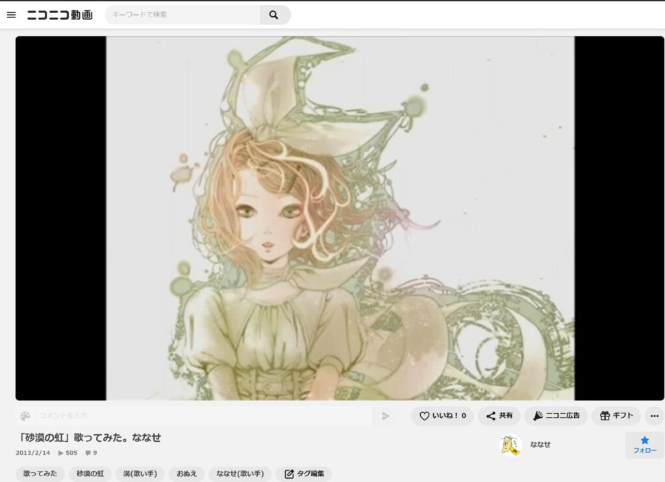Viewport: 665px width, 482px height.
Task: Open the comment color palette icon
Action: [x=25, y=416]
